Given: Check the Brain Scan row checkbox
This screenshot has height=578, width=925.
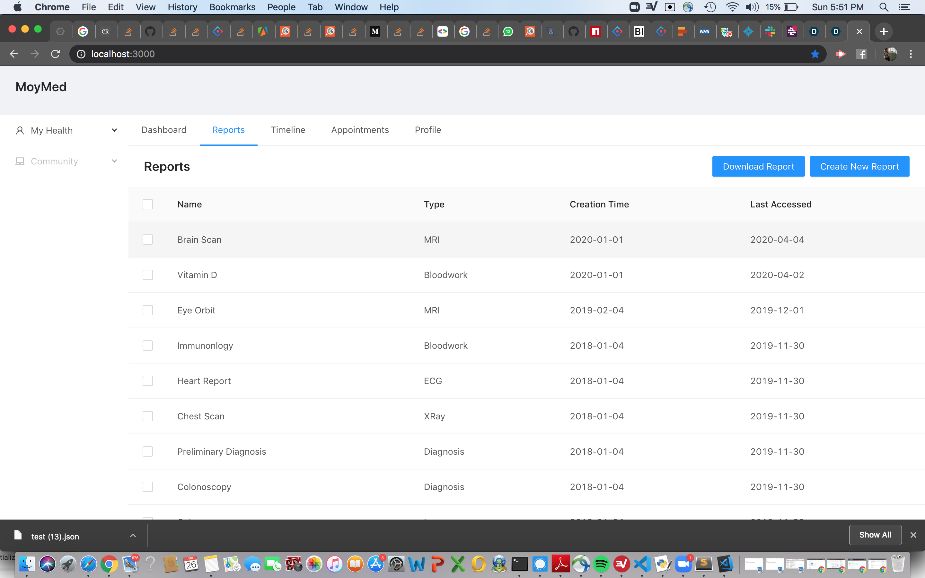Looking at the screenshot, I should click(x=147, y=240).
